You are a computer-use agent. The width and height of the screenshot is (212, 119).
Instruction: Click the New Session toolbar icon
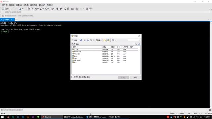coord(3,9)
